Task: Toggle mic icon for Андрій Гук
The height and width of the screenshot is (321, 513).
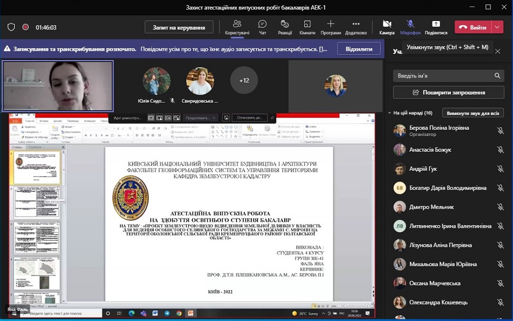Action: click(x=500, y=169)
